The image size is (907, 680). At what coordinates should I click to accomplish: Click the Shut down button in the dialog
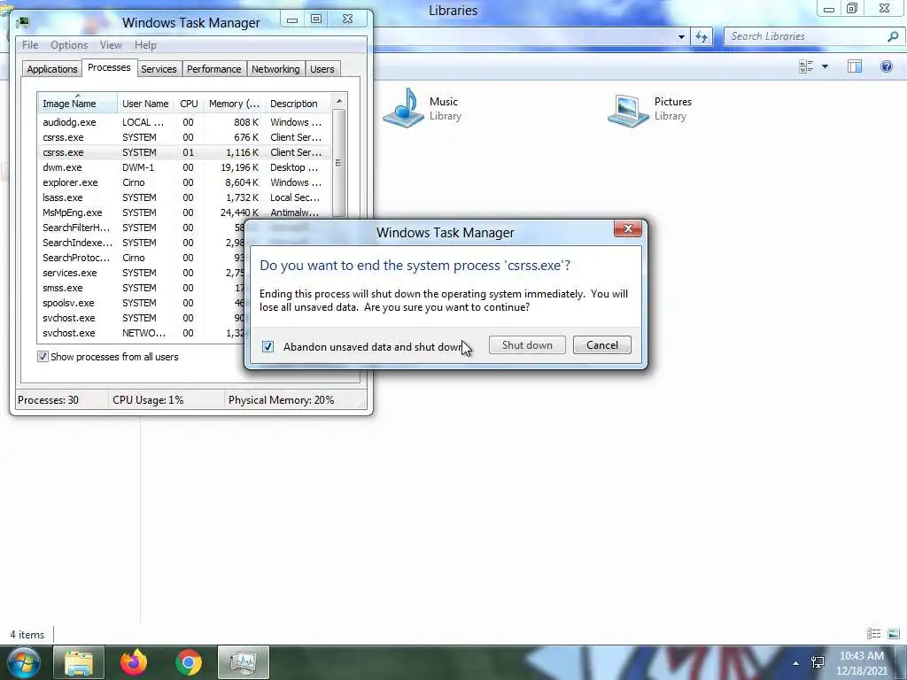(527, 345)
